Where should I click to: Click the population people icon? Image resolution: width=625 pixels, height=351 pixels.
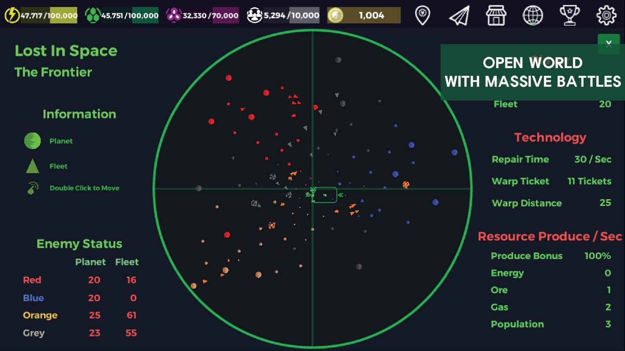tap(254, 15)
